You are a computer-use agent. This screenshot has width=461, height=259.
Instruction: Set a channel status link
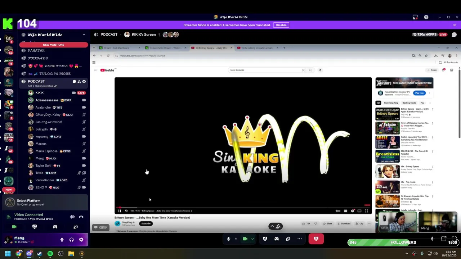(42, 86)
